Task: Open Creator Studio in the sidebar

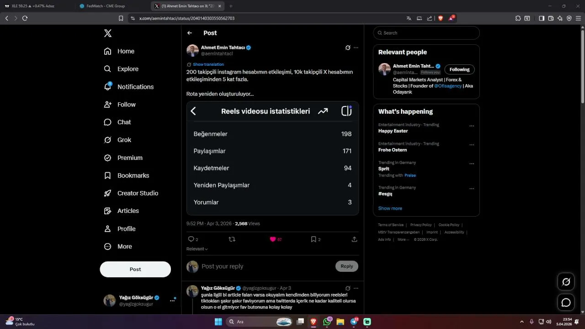Action: point(131,193)
